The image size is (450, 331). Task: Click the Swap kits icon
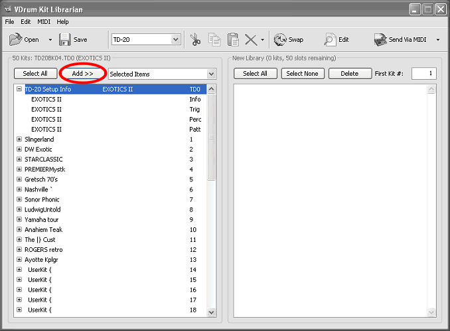(x=280, y=40)
